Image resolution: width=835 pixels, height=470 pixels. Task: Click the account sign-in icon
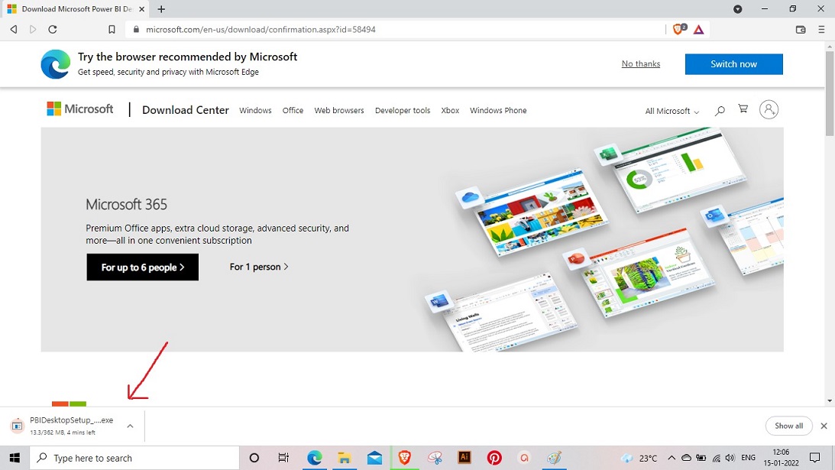(x=769, y=109)
